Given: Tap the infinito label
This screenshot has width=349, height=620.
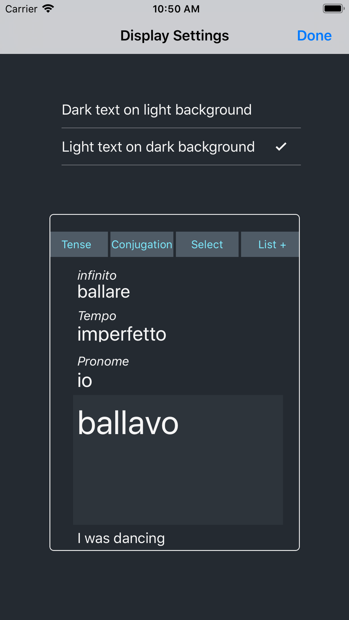Looking at the screenshot, I should coord(97,275).
